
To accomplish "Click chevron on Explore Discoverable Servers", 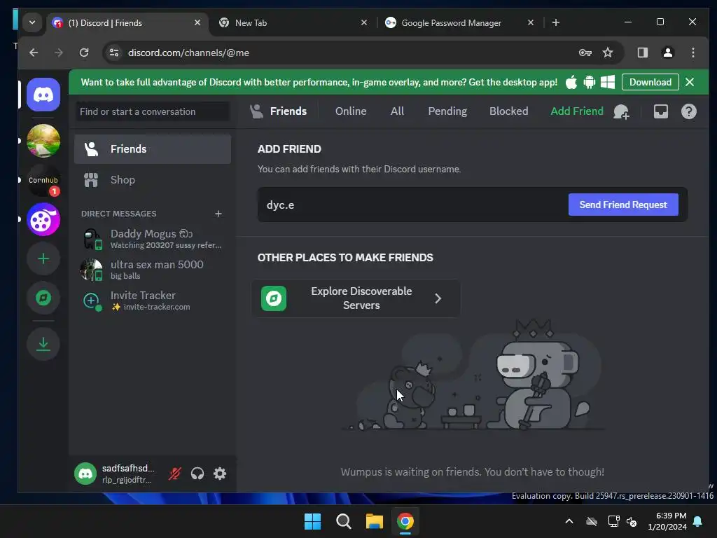I will click(x=438, y=298).
